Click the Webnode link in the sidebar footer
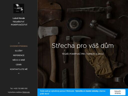The height and width of the screenshot is (96, 128). [26, 92]
